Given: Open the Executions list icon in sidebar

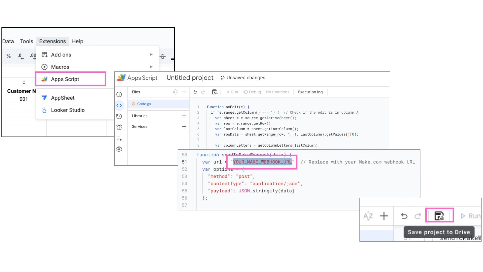Looking at the screenshot, I should pyautogui.click(x=119, y=139).
